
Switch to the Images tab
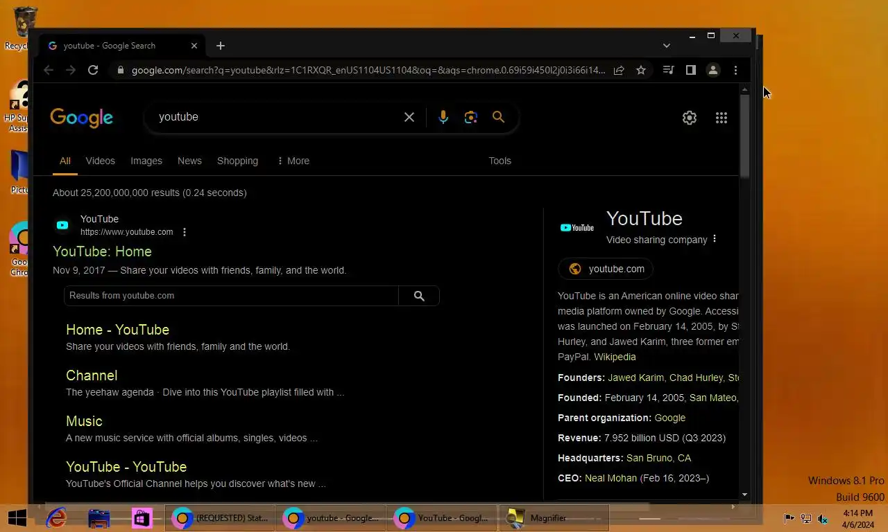(x=146, y=161)
